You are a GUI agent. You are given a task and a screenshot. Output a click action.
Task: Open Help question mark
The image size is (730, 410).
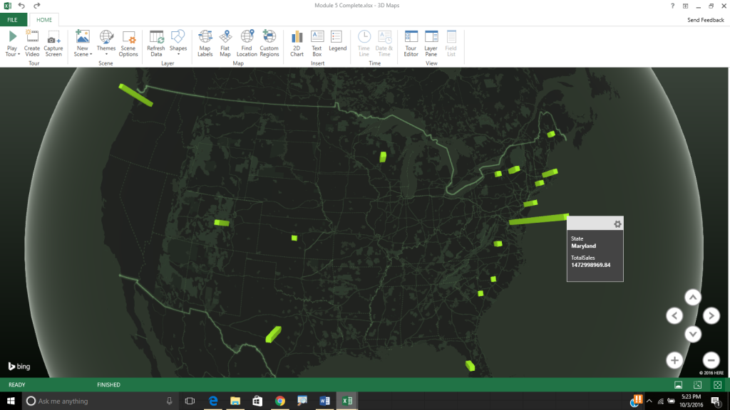pyautogui.click(x=672, y=6)
